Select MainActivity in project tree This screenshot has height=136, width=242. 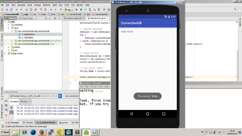coord(29,34)
